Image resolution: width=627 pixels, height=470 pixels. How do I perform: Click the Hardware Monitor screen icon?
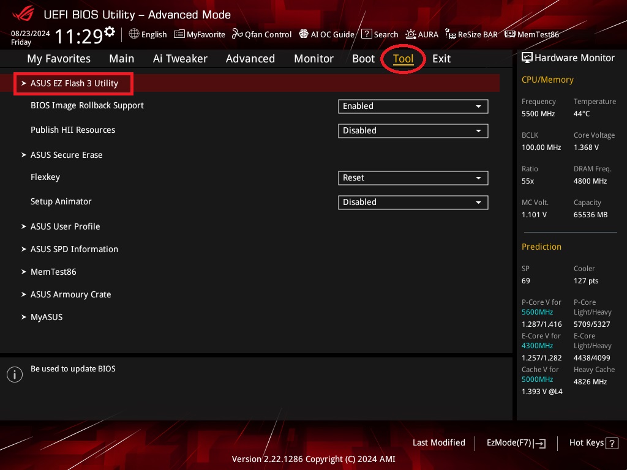(527, 58)
